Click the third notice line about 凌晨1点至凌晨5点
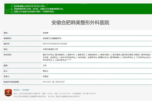The height and width of the screenshot is (101, 152). (x=33, y=12)
